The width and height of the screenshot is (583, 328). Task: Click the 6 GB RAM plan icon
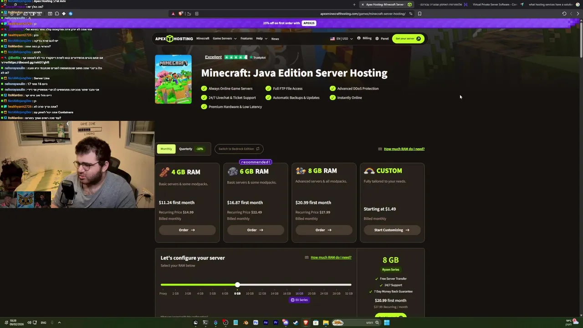[x=232, y=171]
